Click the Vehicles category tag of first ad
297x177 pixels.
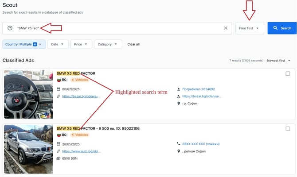79,80
